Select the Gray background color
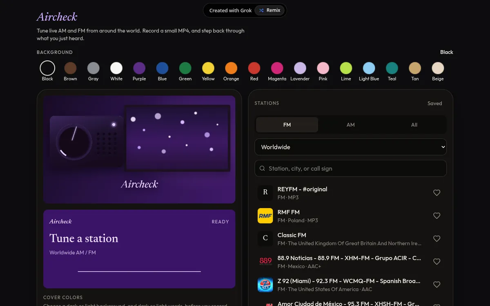490x306 pixels. (x=94, y=68)
